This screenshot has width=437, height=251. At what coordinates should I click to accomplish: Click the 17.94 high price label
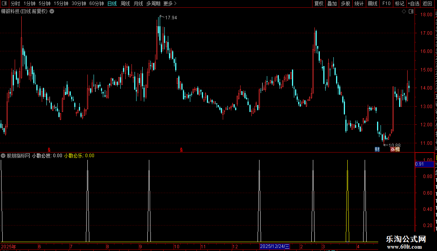click(x=171, y=17)
